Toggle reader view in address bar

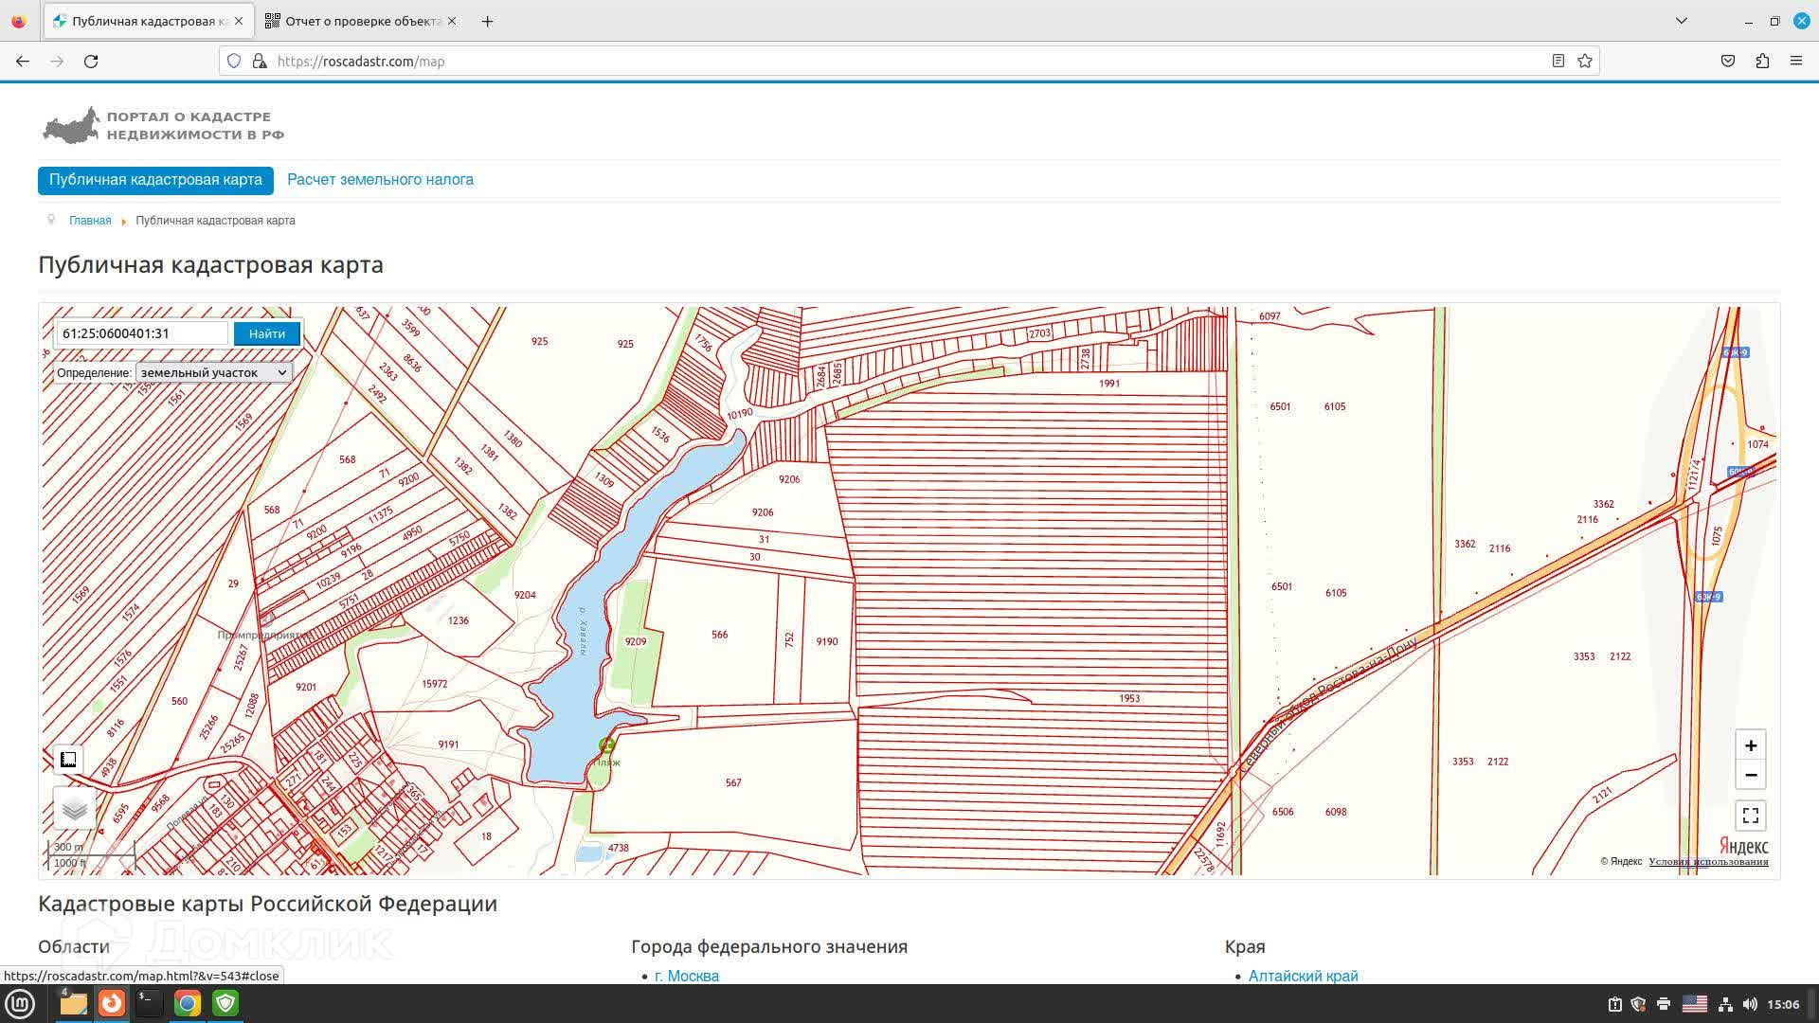[x=1558, y=62]
